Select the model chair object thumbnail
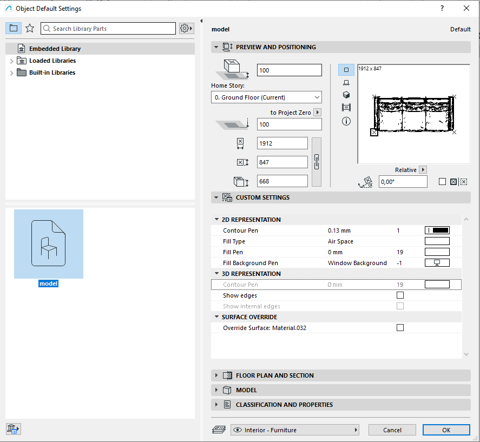This screenshot has height=442, width=480. [49, 243]
